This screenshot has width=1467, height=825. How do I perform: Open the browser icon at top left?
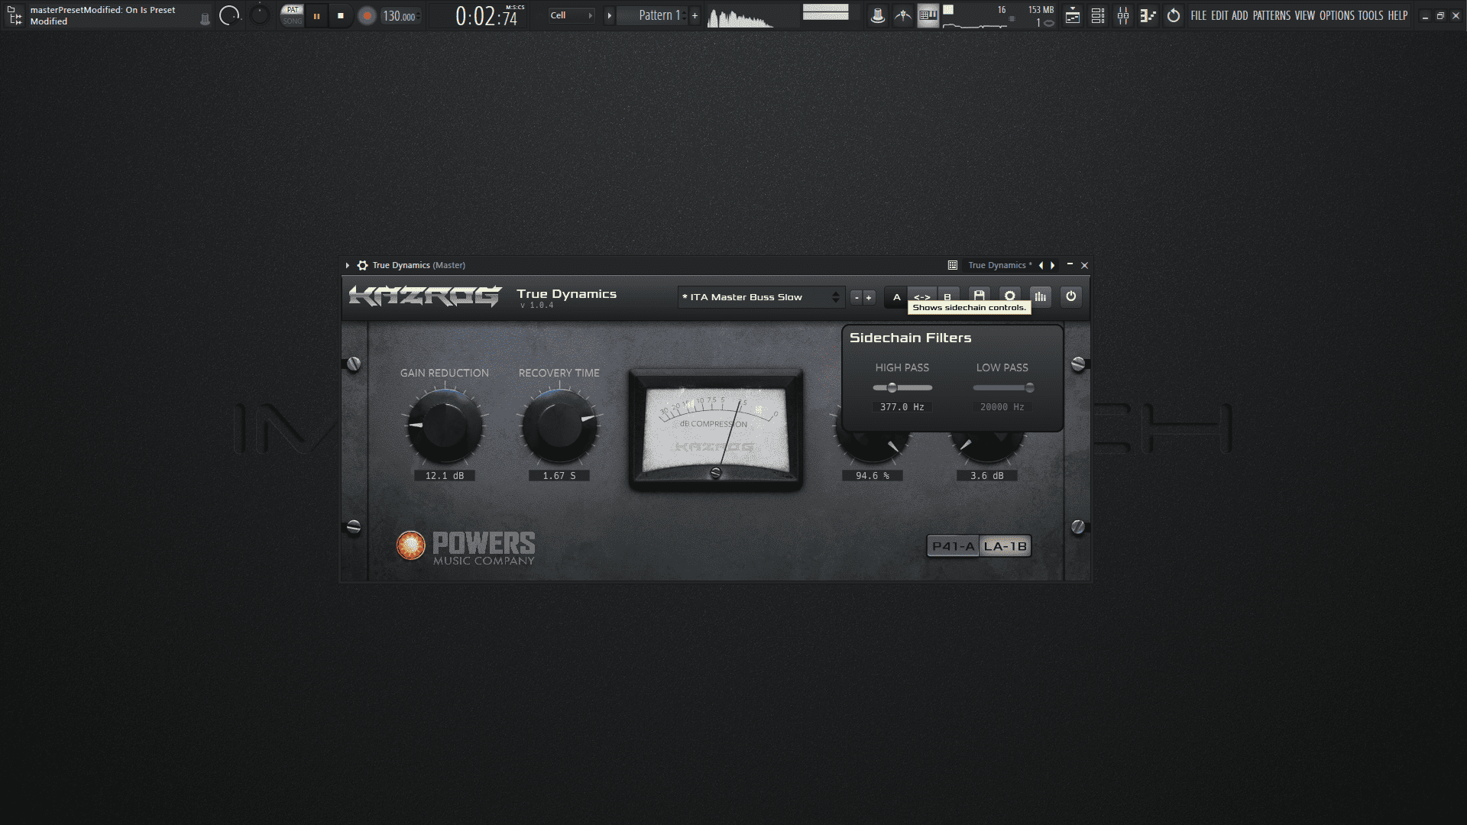tap(14, 15)
